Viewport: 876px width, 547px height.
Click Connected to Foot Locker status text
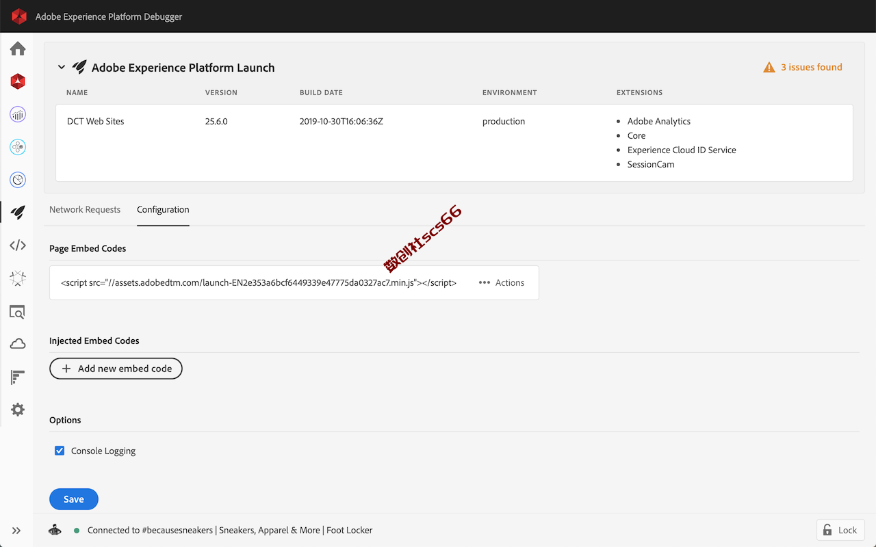coord(230,530)
